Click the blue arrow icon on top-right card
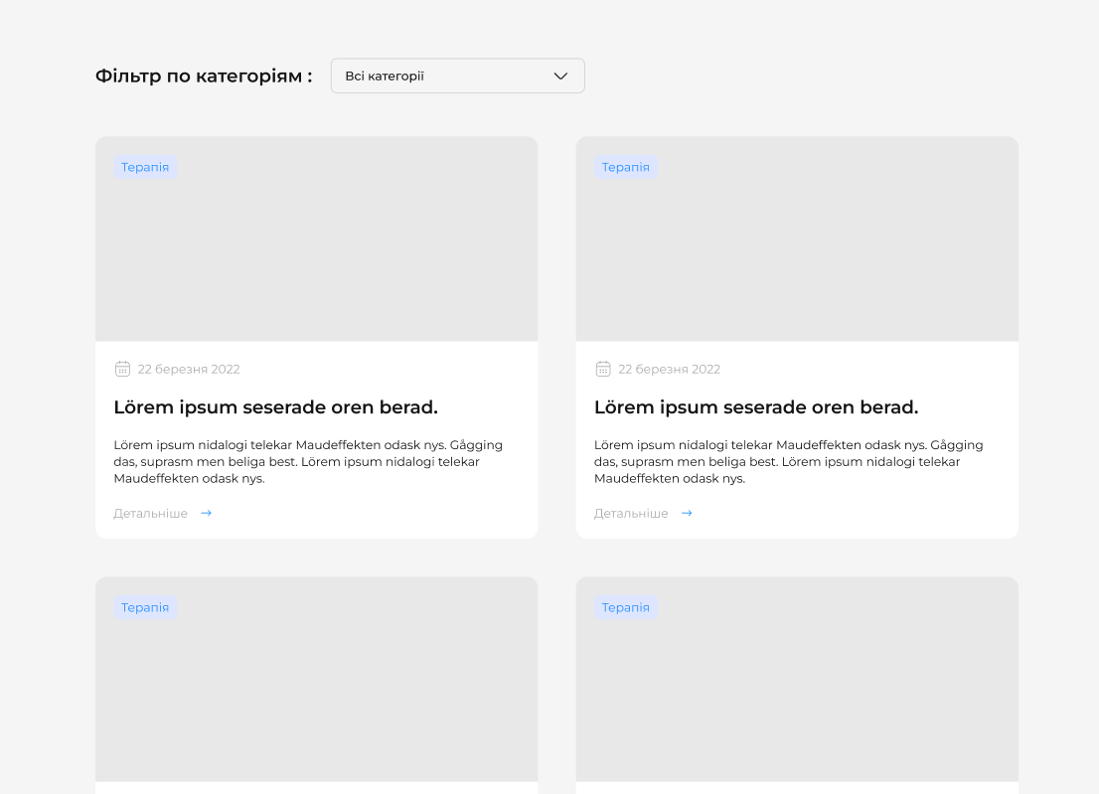The width and height of the screenshot is (1099, 794). pyautogui.click(x=687, y=513)
